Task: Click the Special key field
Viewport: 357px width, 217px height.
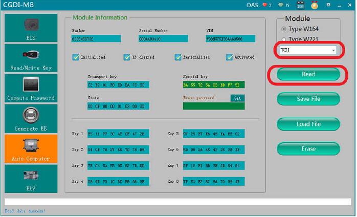Action: pyautogui.click(x=214, y=85)
